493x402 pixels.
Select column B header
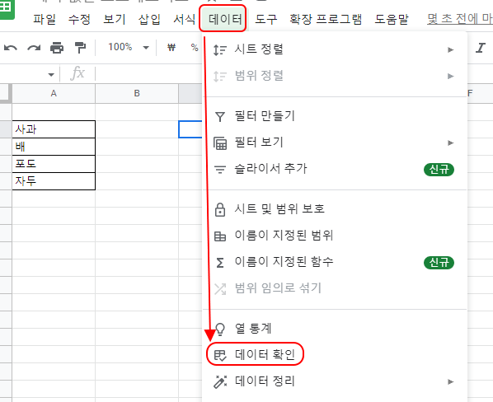pyautogui.click(x=137, y=94)
